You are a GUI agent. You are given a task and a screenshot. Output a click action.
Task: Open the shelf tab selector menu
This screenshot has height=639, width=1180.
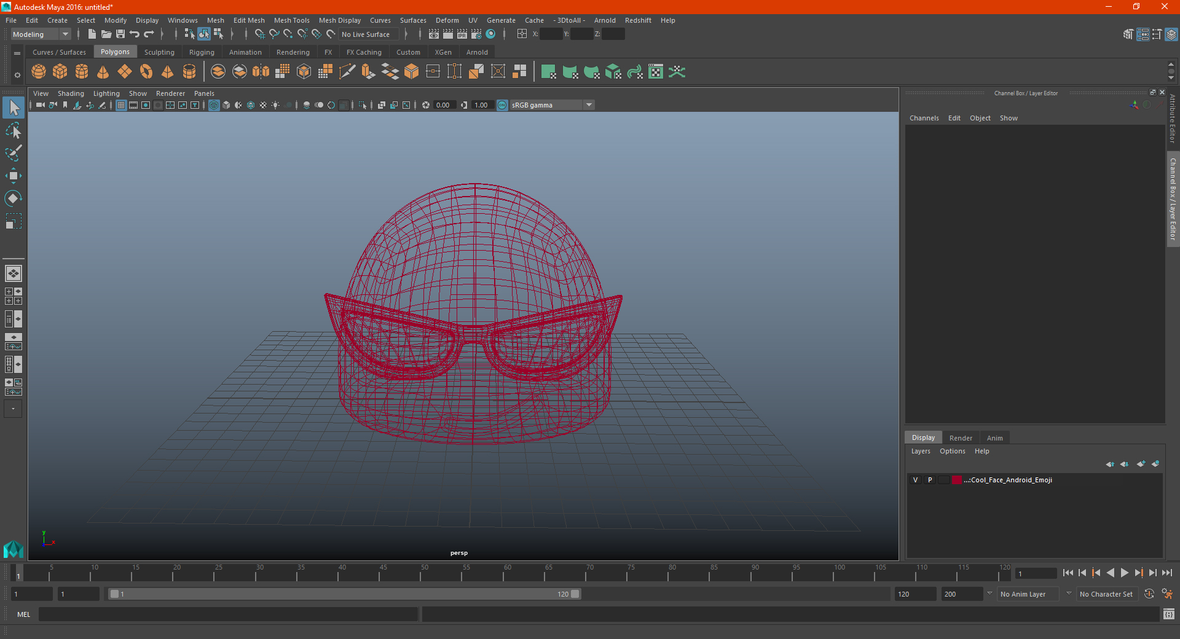[17, 53]
